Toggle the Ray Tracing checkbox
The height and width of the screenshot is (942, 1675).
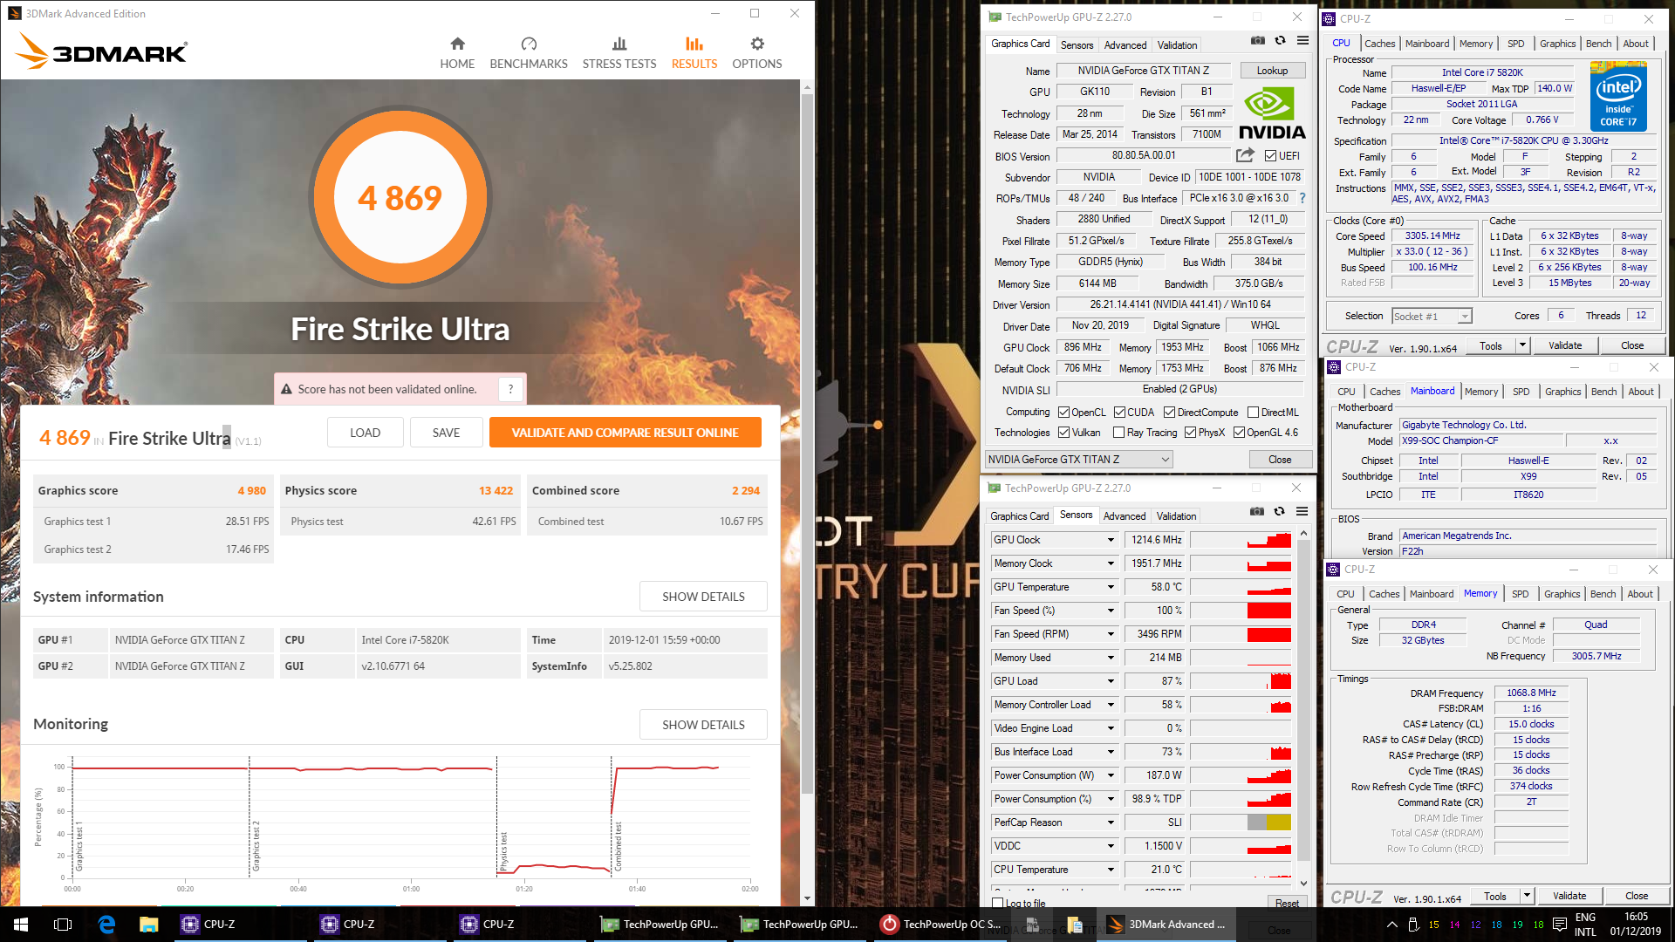tap(1118, 433)
